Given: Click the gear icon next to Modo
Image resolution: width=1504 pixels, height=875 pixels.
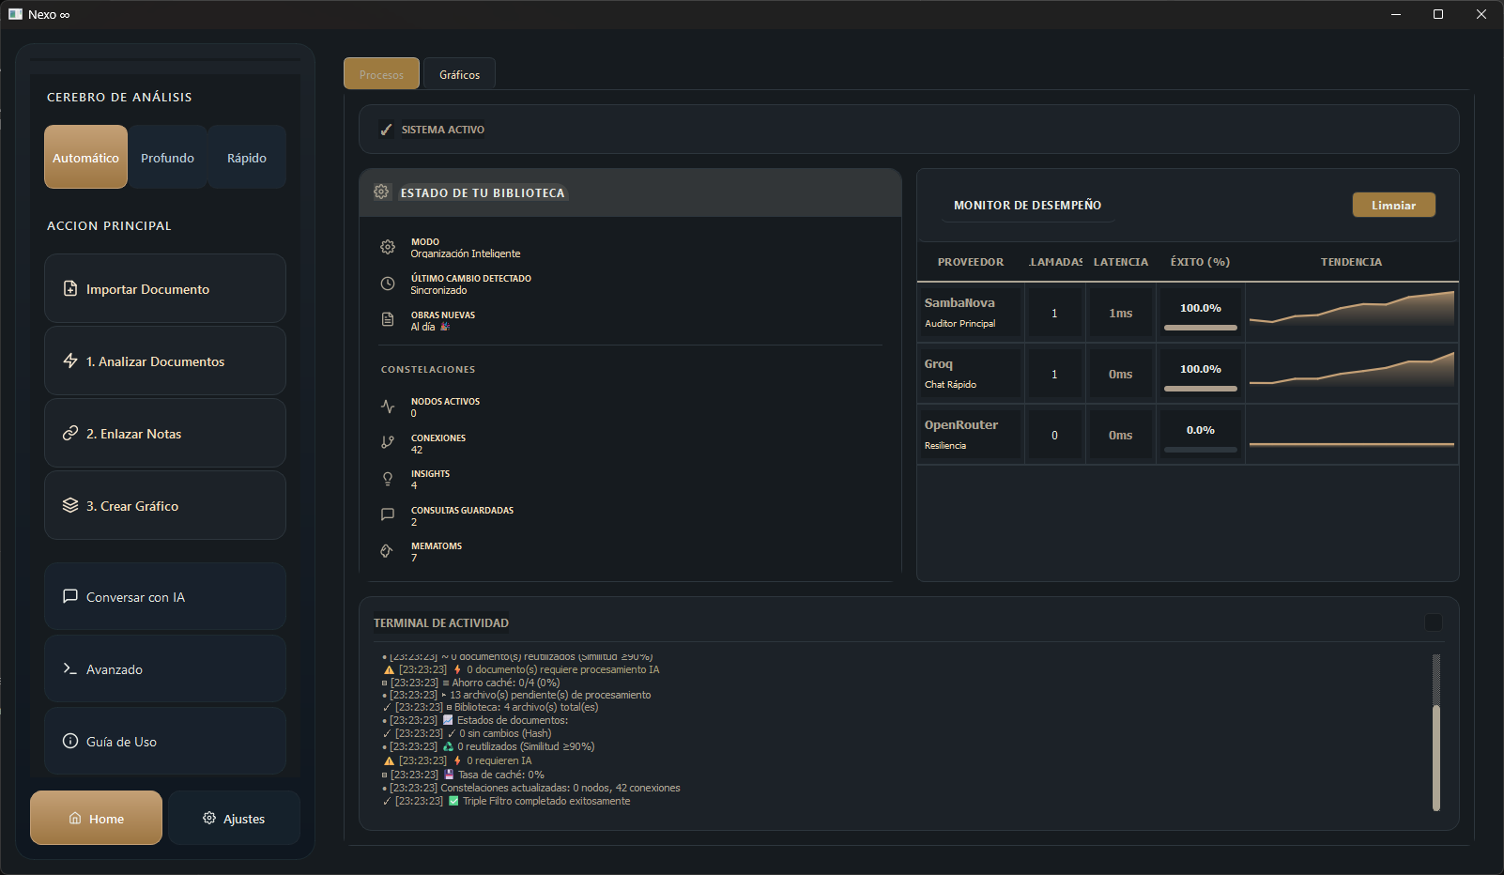Looking at the screenshot, I should (x=388, y=247).
